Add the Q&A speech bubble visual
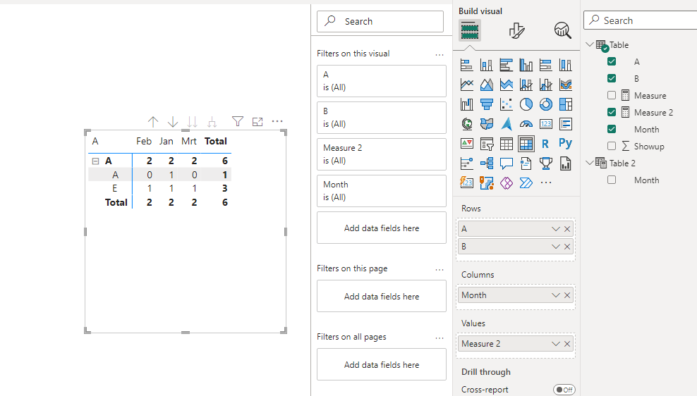 [507, 163]
